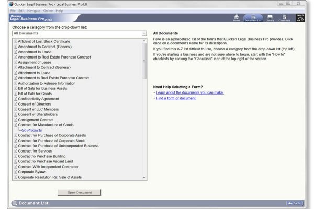Click the document list scroll-down arrow
Image resolution: width=314 pixels, height=209 pixels.
(x=144, y=178)
